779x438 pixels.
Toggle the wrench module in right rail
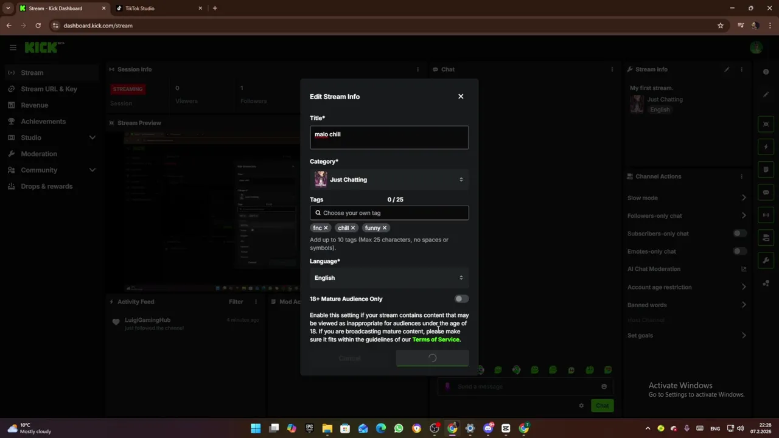(766, 260)
